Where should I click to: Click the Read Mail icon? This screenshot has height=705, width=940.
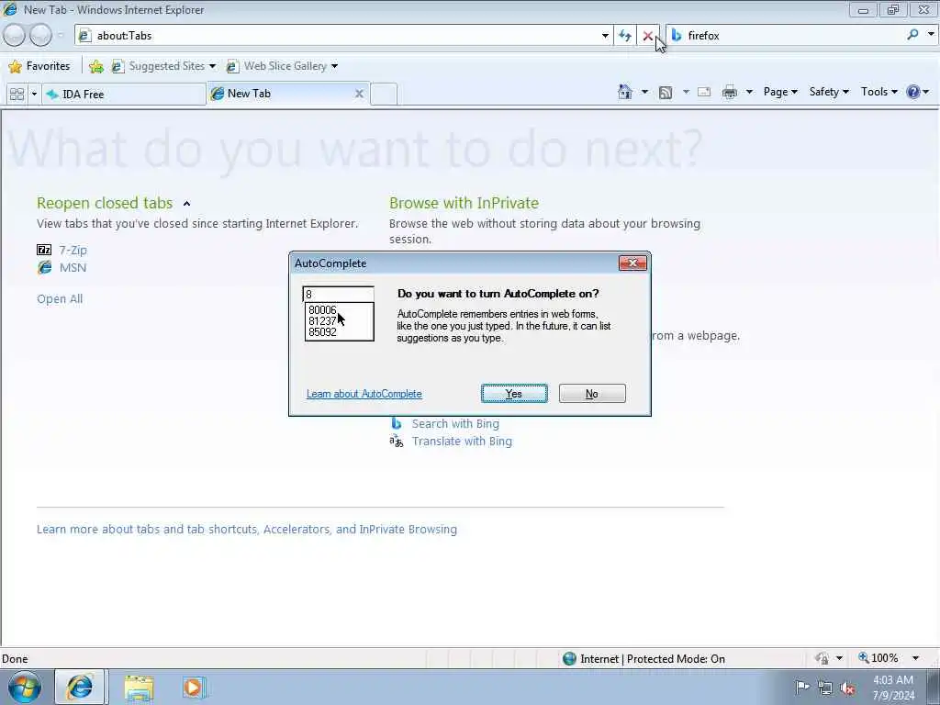704,93
